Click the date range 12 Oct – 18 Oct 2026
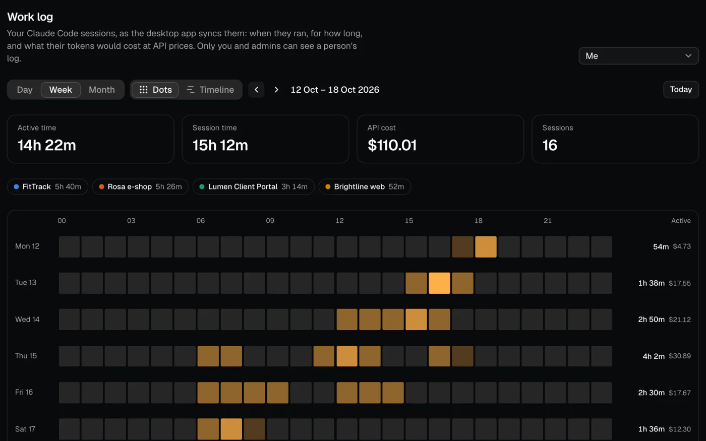This screenshot has height=441, width=706. [x=335, y=90]
